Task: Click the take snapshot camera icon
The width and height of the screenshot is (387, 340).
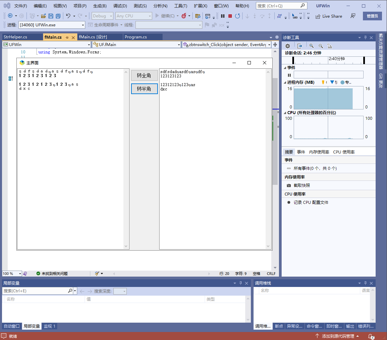Action: point(289,186)
